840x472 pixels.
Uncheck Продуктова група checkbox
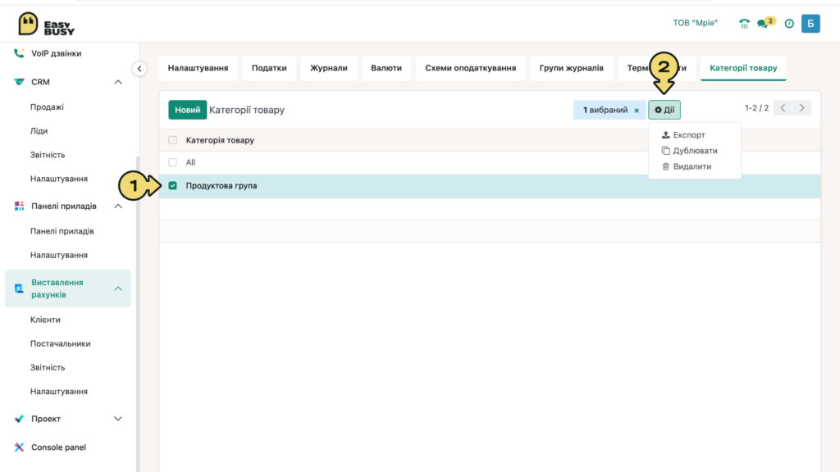point(172,186)
